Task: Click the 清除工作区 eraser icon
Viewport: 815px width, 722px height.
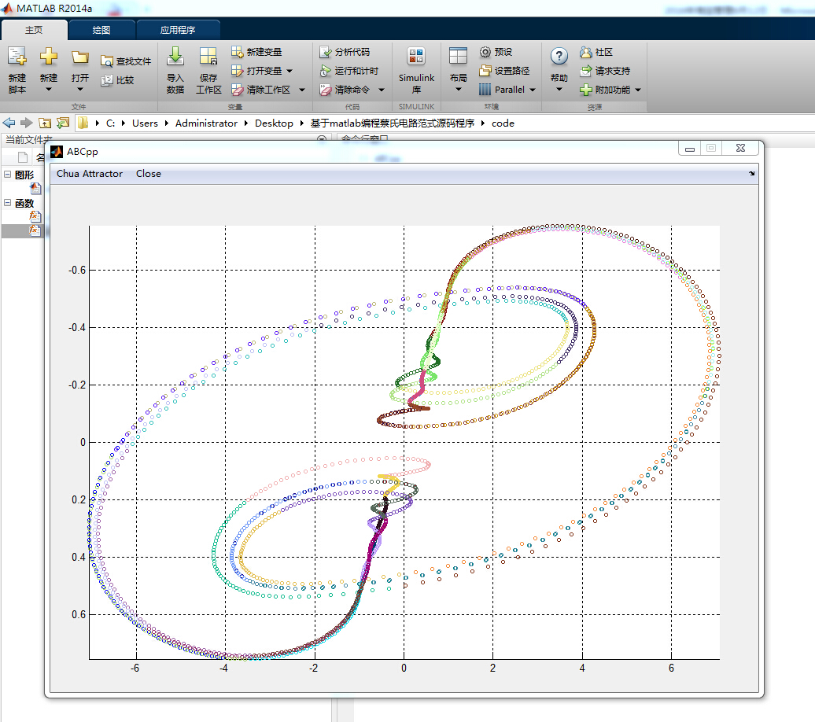Action: (x=237, y=90)
